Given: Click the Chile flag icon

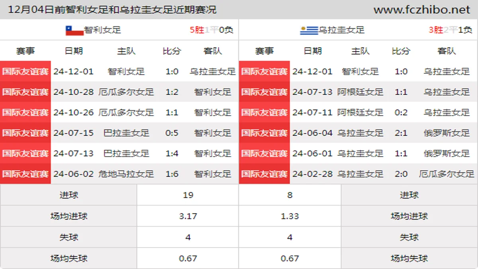Looking at the screenshot, I should click(x=74, y=30).
